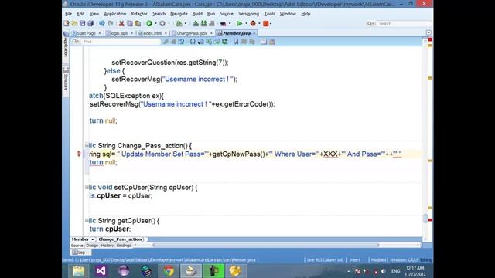
Task: Collapse the getCpUser method fold
Action: [87, 221]
